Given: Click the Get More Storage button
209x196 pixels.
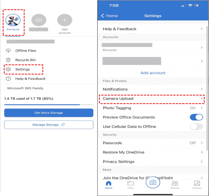Looking at the screenshot, I should 49,113.
